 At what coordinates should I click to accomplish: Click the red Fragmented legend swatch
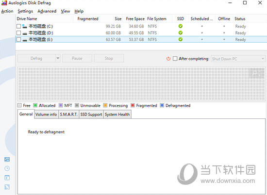133,105
